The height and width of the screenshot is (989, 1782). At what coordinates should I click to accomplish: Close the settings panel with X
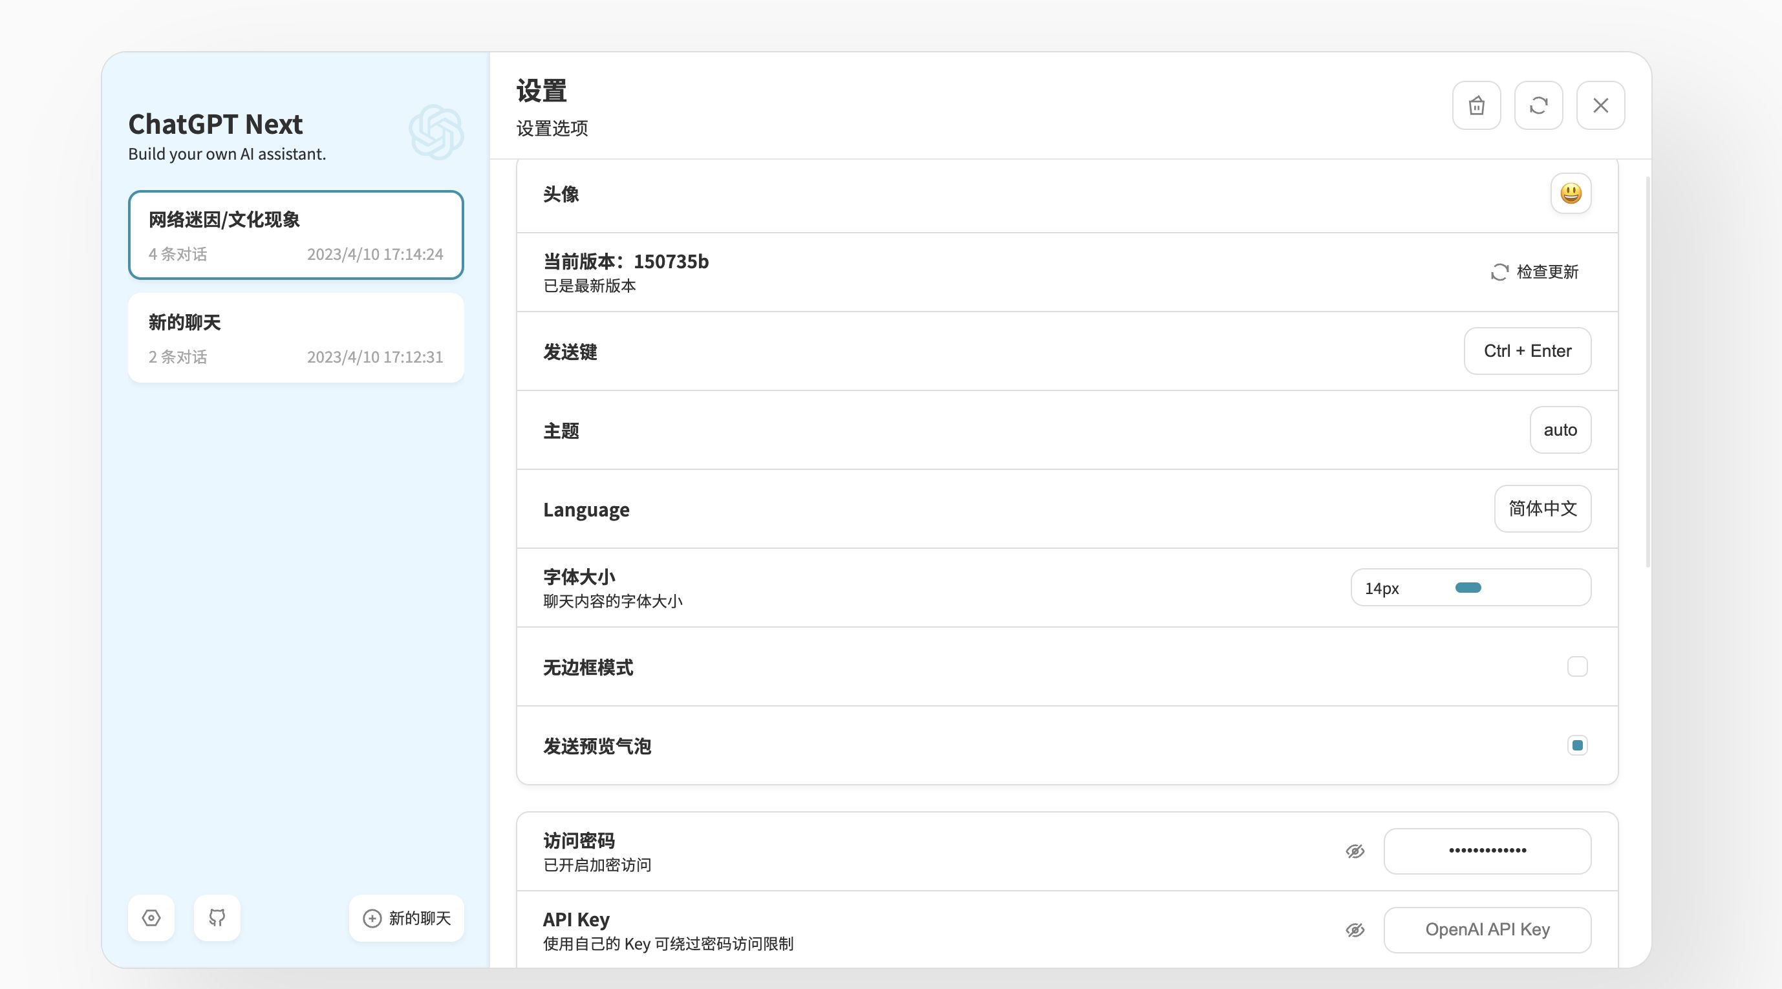(1600, 106)
